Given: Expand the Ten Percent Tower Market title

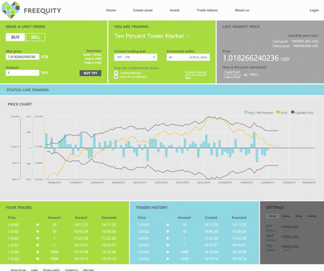Looking at the screenshot, I should coord(149,36).
